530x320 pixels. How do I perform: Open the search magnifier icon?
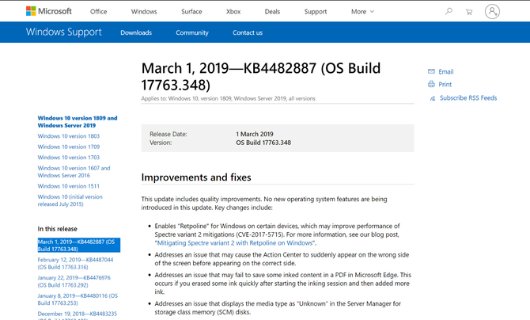point(449,11)
